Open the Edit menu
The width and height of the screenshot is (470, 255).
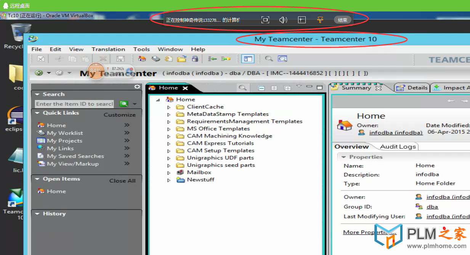55,49
